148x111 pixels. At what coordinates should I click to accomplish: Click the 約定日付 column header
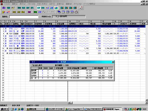[30, 24]
